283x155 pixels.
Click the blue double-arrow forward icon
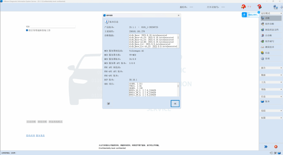(x=266, y=147)
